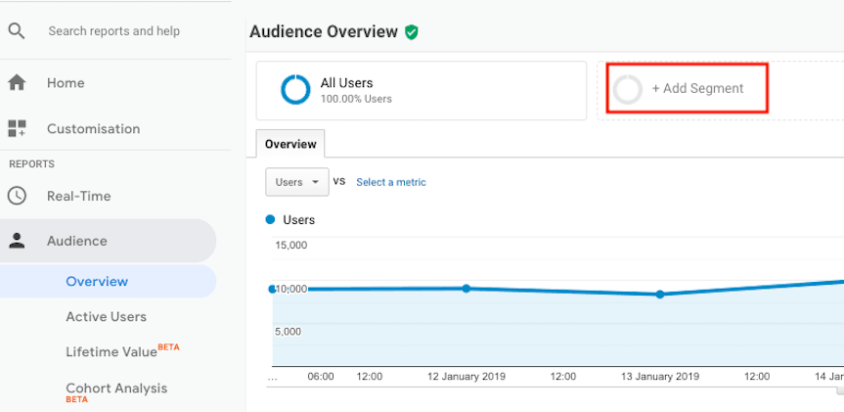This screenshot has height=412, width=844.
Task: Switch to the Overview tab
Action: coord(290,144)
